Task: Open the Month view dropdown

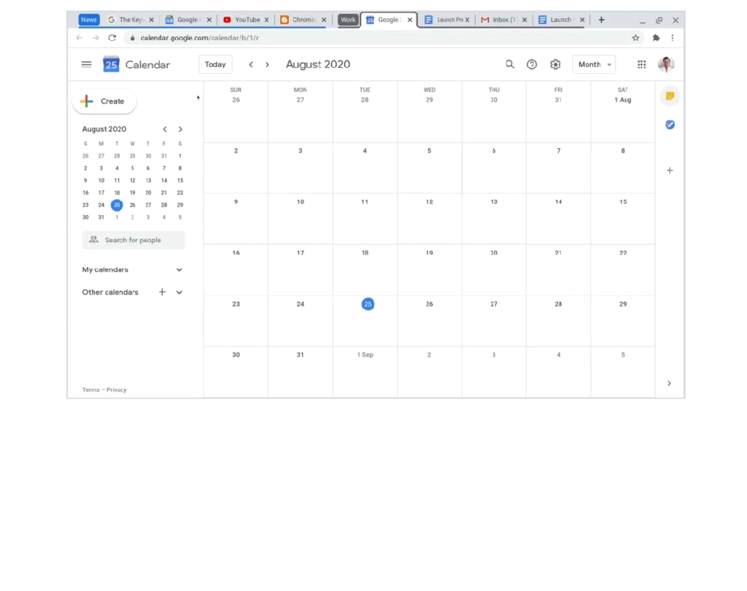Action: (x=593, y=64)
